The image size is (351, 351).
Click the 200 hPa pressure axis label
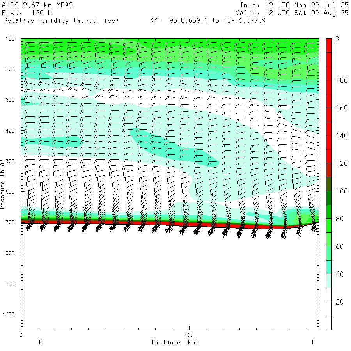[10, 69]
